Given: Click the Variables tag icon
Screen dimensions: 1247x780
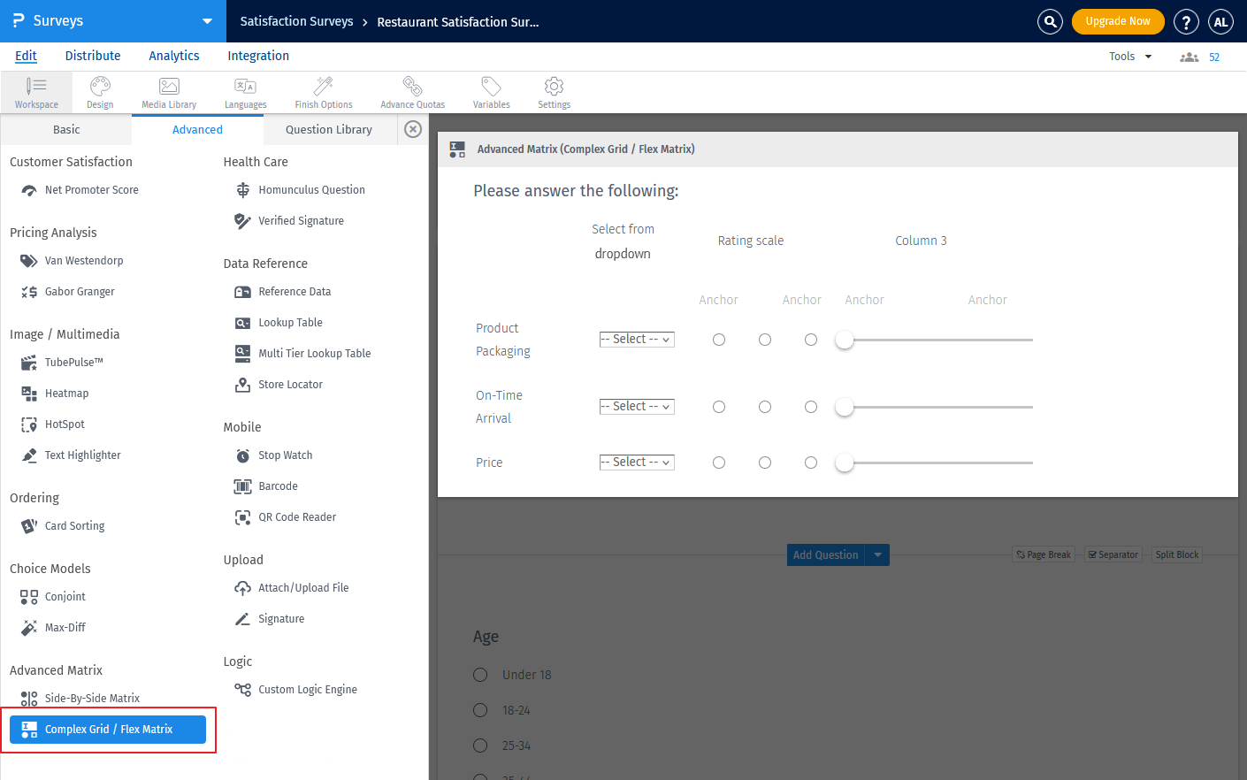Looking at the screenshot, I should pyautogui.click(x=491, y=87).
